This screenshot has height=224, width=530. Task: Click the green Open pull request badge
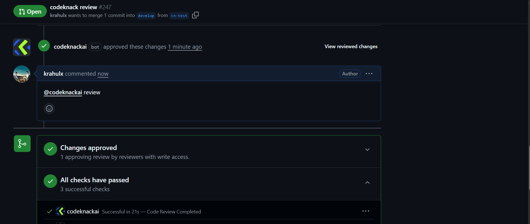point(30,11)
